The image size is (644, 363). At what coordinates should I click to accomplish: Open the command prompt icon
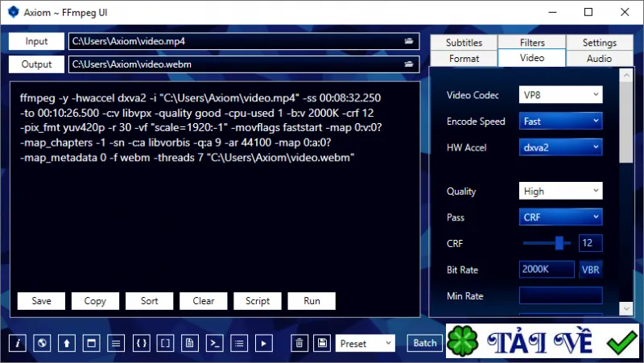coord(214,344)
